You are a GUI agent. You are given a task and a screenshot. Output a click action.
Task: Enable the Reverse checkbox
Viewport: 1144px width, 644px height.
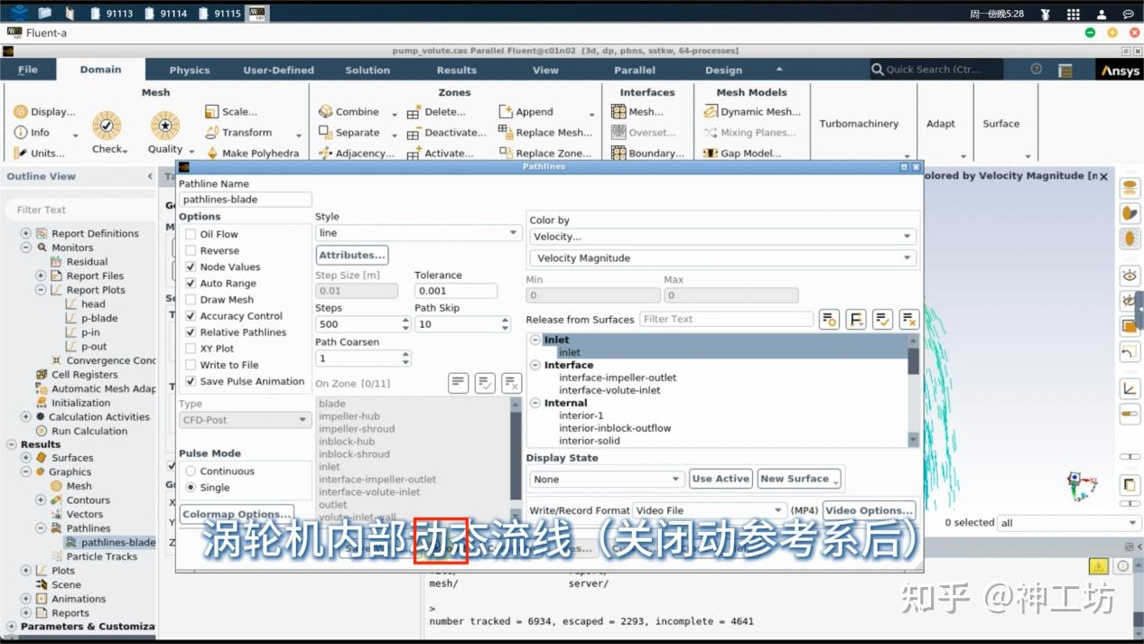pos(191,250)
